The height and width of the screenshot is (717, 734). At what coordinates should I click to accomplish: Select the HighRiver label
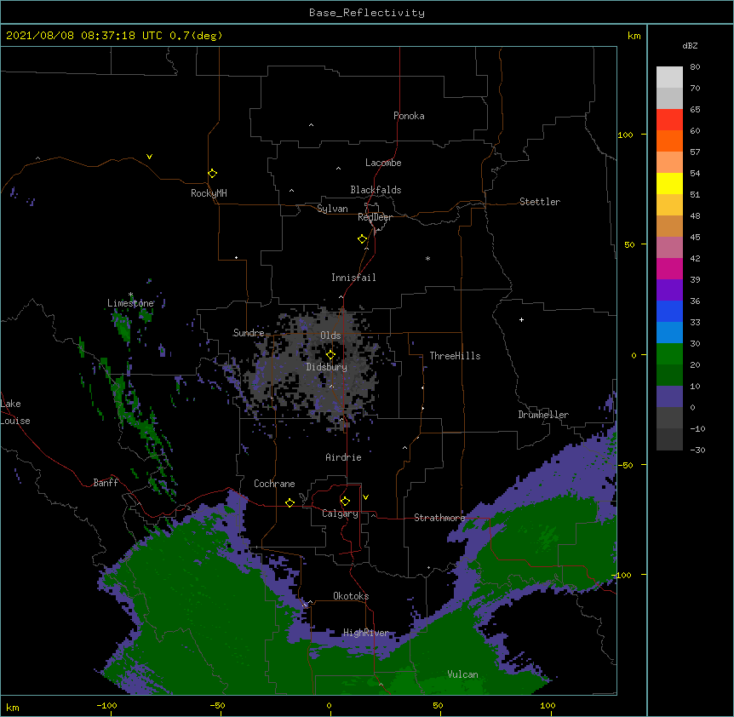click(x=365, y=633)
